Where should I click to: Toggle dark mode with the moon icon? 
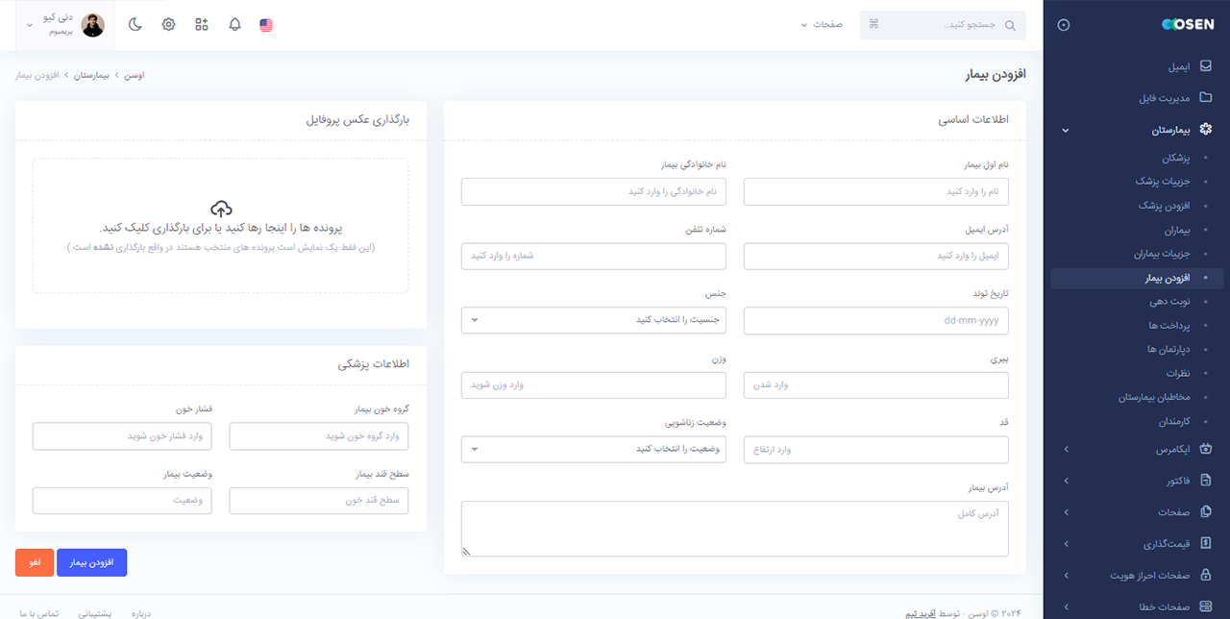pos(135,24)
